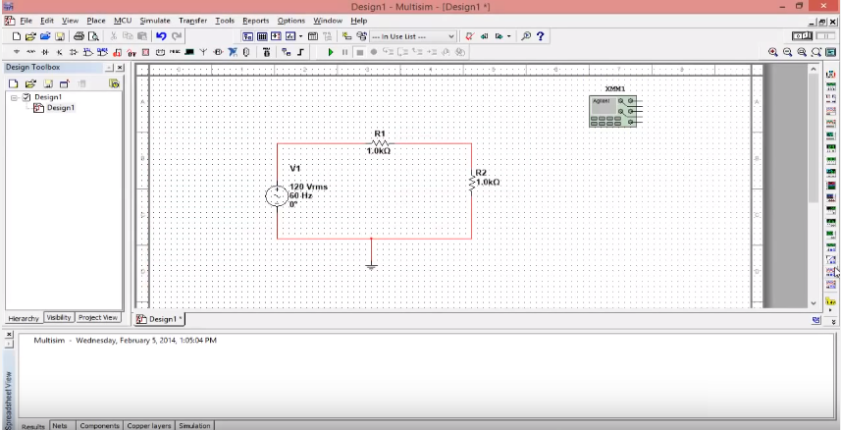Open the In Use List dropdown
The image size is (841, 430).
412,36
